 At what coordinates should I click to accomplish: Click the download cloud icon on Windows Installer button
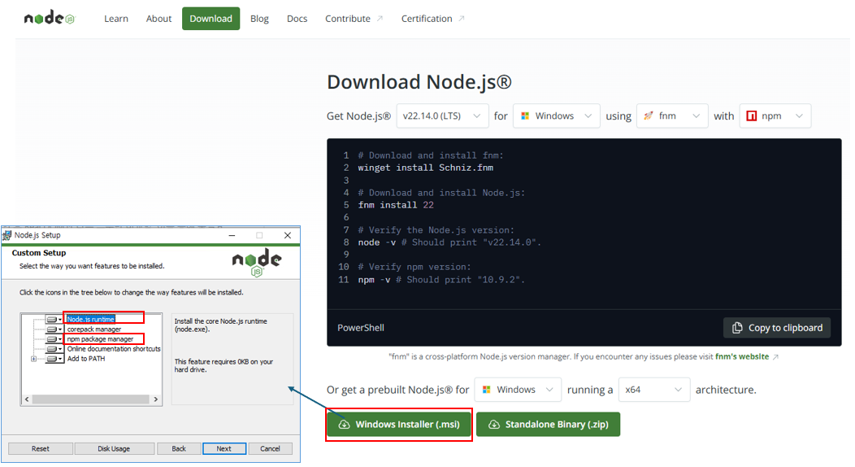click(x=344, y=425)
